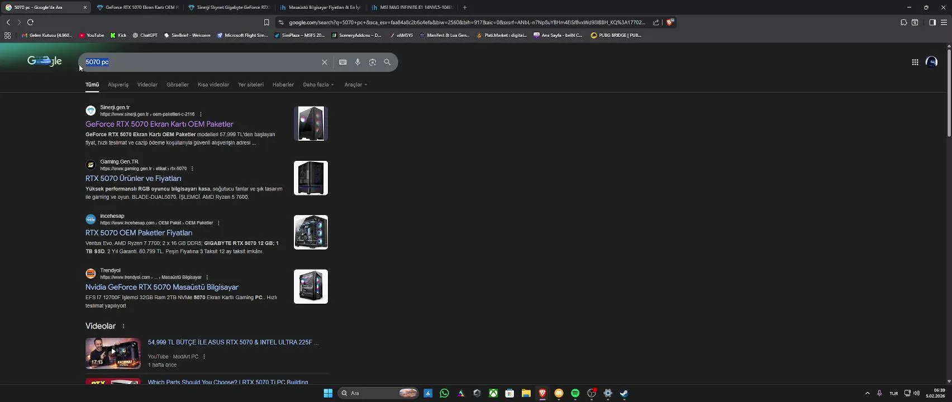952x402 pixels.
Task: Open the YouTube bookmark
Action: point(92,35)
